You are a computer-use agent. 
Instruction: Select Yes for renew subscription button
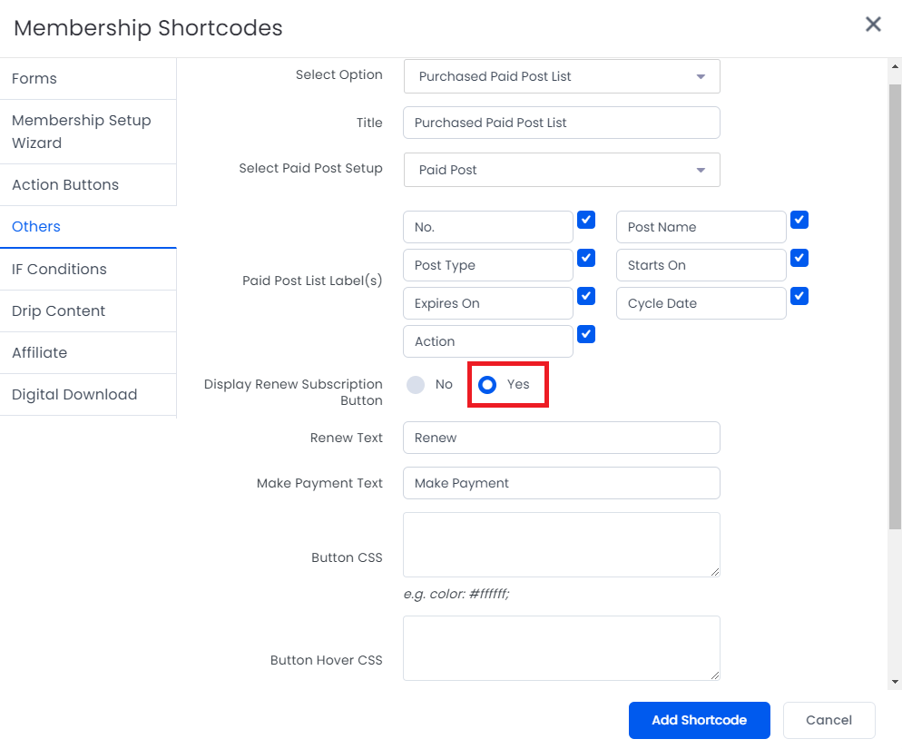pos(486,385)
